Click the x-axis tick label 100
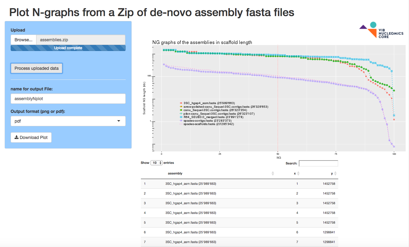 coord(394,154)
